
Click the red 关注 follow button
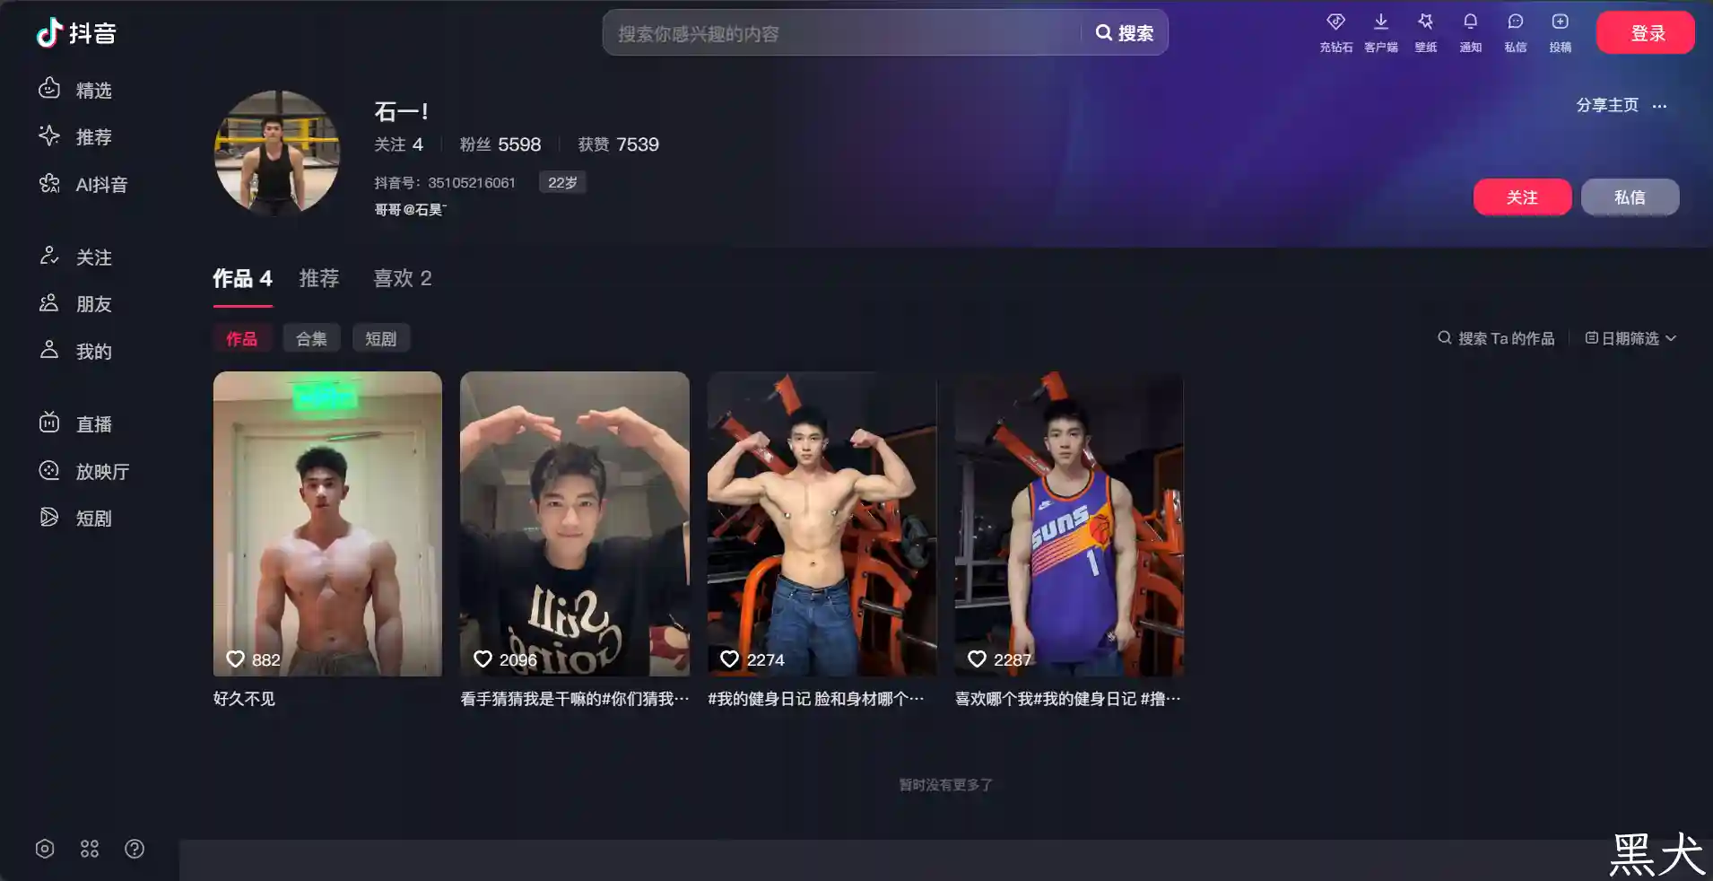[x=1521, y=197]
